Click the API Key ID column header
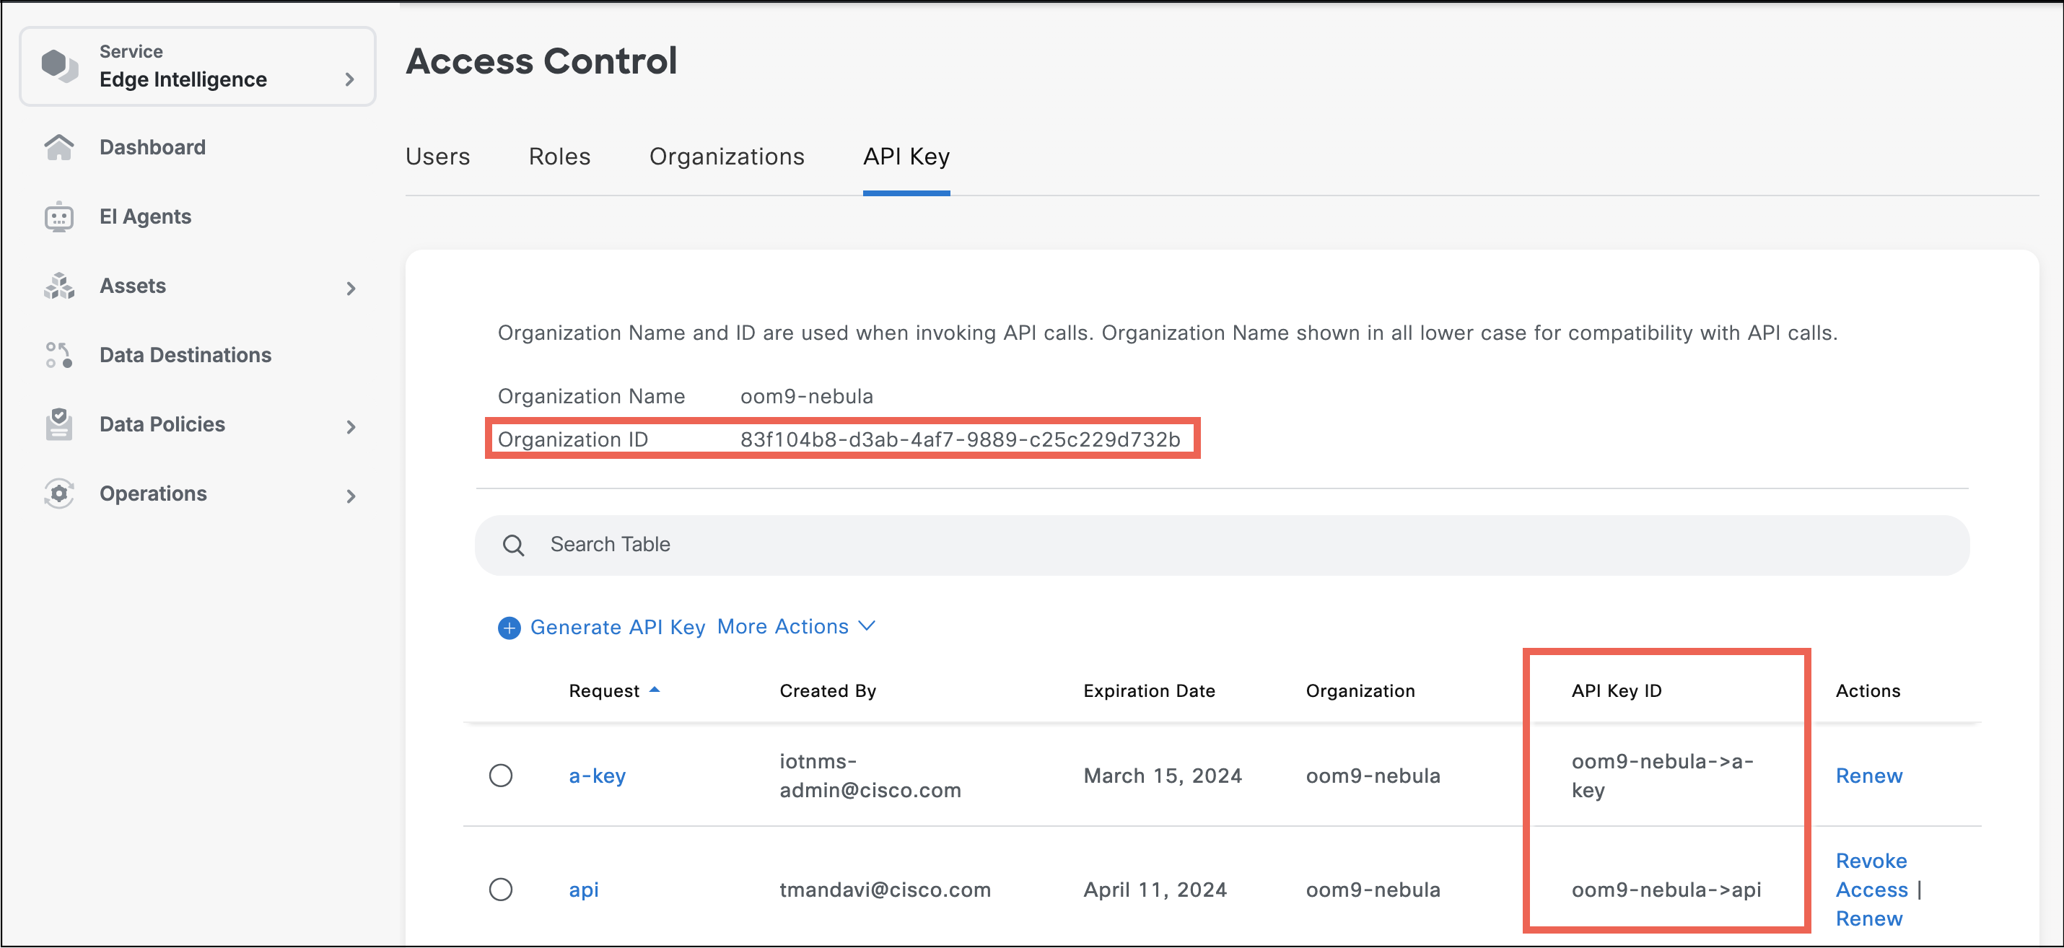2064x948 pixels. point(1616,691)
